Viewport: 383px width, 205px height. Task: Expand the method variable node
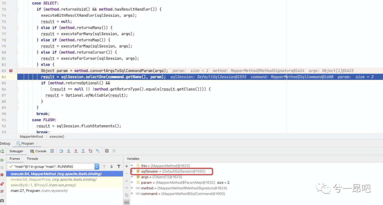coord(132,188)
